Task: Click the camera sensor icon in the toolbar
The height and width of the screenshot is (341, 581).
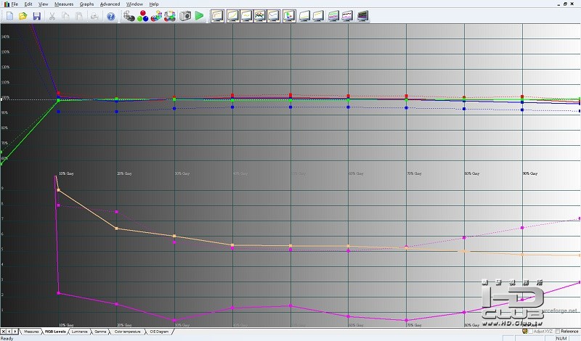Action: (185, 16)
